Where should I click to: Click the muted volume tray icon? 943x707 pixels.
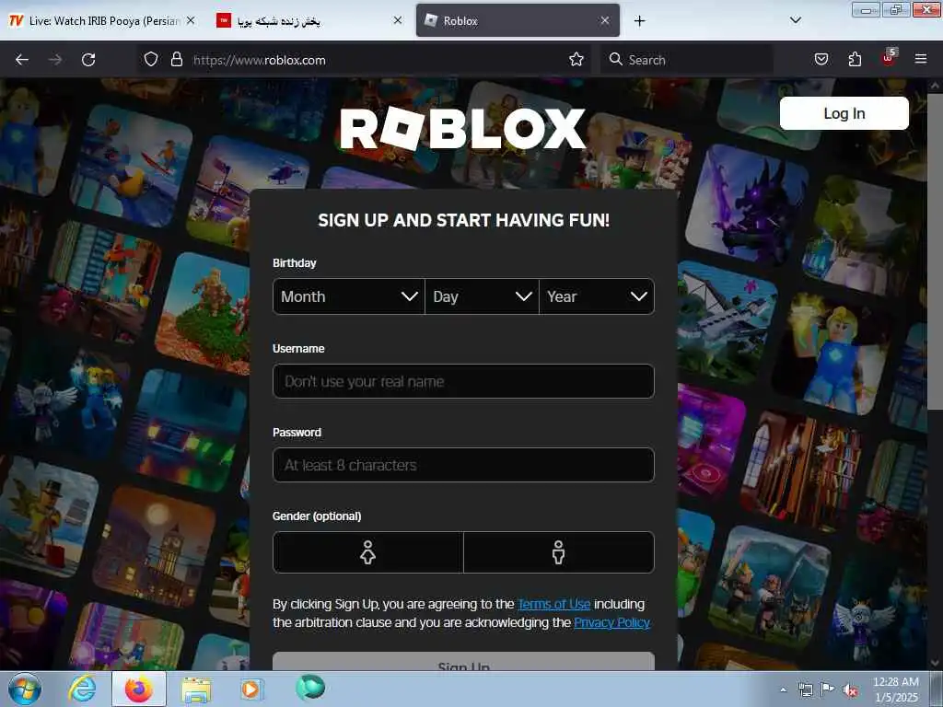point(850,690)
